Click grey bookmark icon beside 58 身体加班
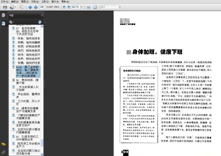 [x=14, y=80]
